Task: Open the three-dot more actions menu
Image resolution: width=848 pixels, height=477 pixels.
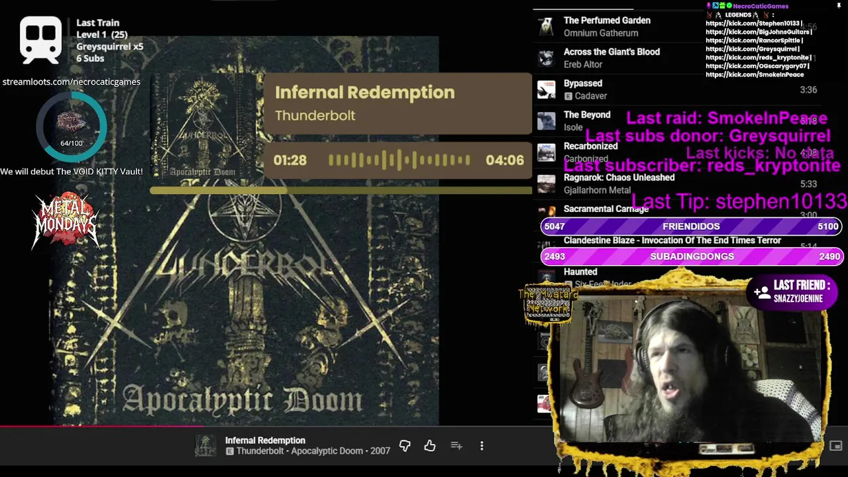Action: point(482,446)
